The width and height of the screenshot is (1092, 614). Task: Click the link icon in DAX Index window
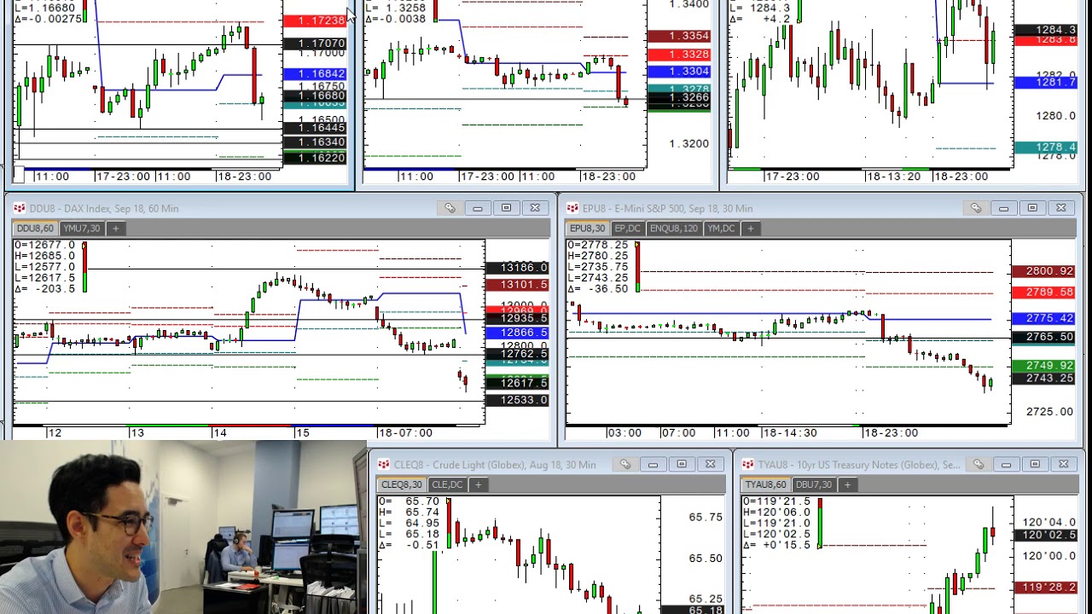pyautogui.click(x=450, y=208)
